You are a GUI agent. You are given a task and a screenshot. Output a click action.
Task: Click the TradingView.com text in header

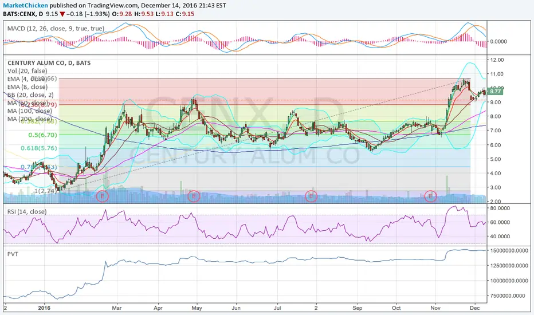112,6
